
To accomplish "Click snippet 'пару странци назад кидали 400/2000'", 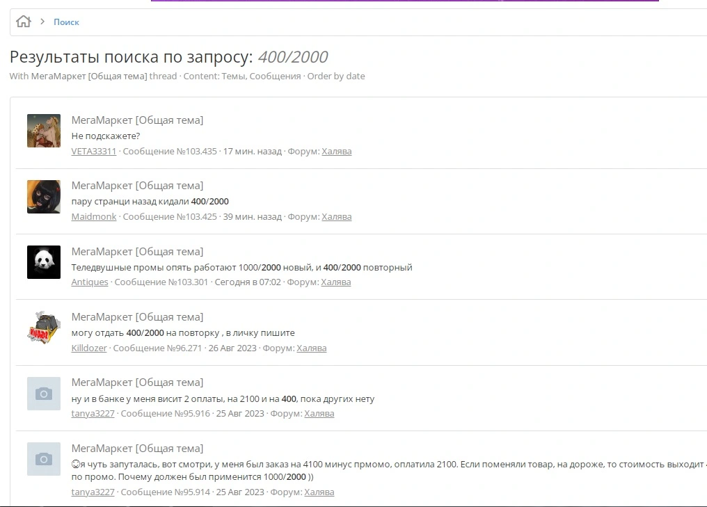I will pyautogui.click(x=150, y=202).
